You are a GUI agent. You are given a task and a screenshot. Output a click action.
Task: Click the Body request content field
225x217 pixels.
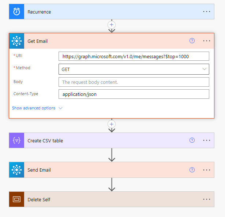(134, 82)
